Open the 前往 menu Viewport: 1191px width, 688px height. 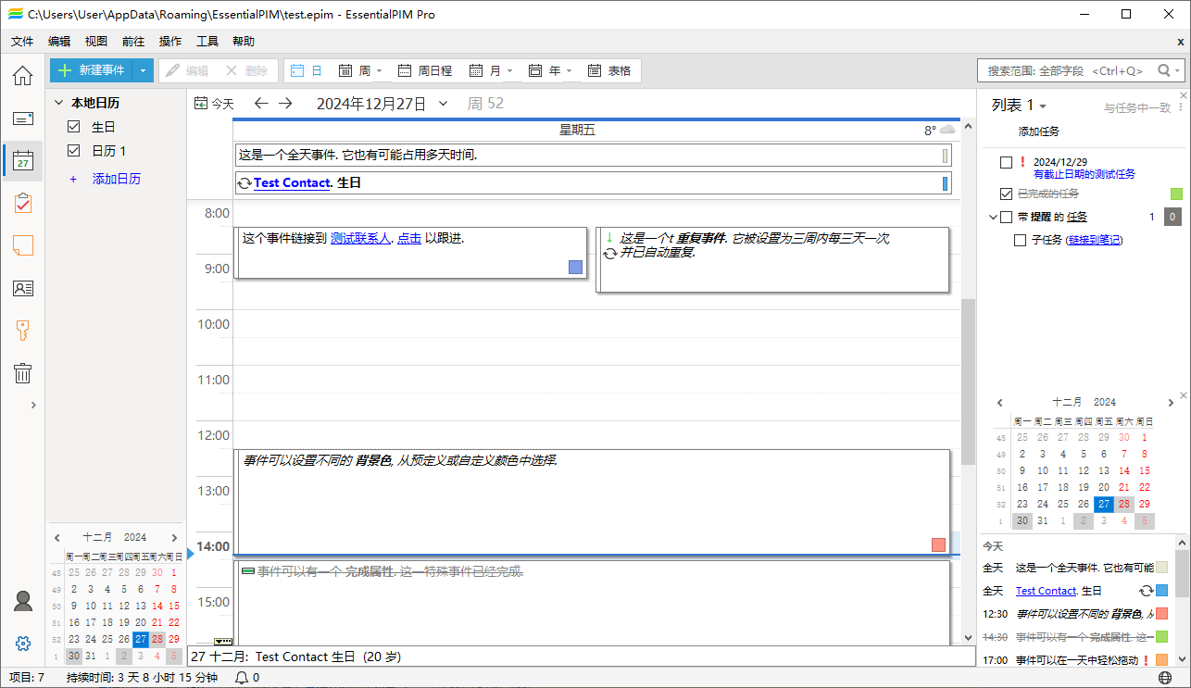133,41
